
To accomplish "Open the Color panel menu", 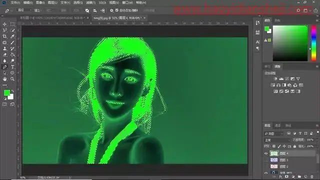I will [317, 20].
